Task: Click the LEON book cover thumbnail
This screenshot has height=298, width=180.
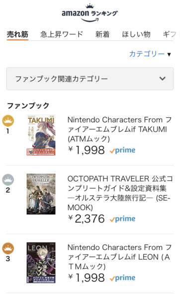Action: coord(41,263)
